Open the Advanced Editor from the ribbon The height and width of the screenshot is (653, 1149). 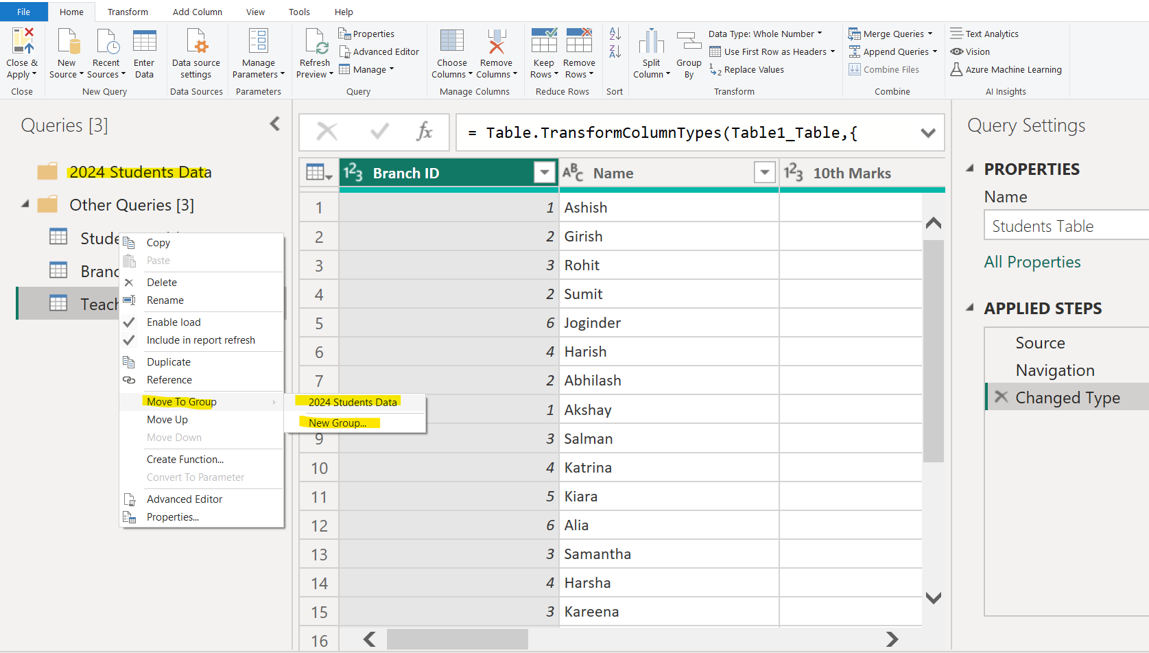379,51
